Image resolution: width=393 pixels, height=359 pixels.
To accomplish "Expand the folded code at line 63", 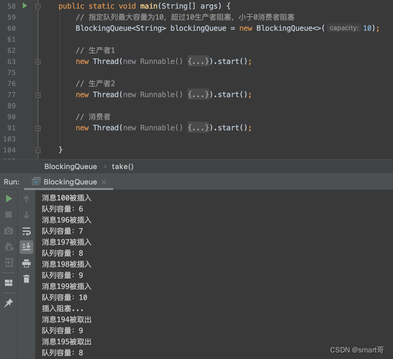I will pyautogui.click(x=38, y=62).
